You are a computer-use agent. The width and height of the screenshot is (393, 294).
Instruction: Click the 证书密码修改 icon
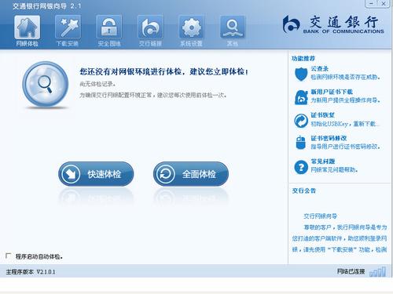[301, 143]
